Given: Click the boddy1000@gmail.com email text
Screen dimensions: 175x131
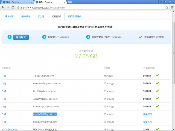Looking at the screenshot, I should click(45, 122).
